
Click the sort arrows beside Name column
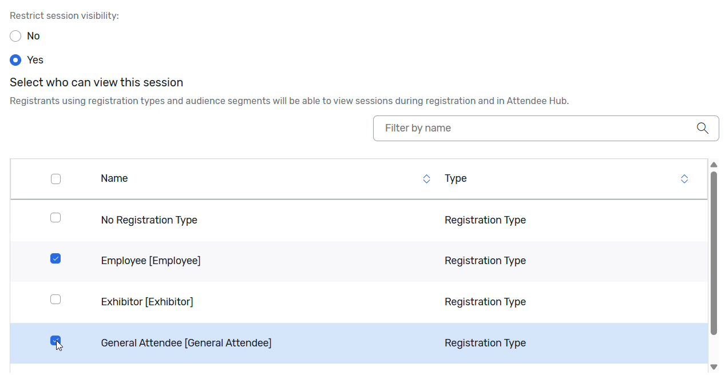(426, 178)
